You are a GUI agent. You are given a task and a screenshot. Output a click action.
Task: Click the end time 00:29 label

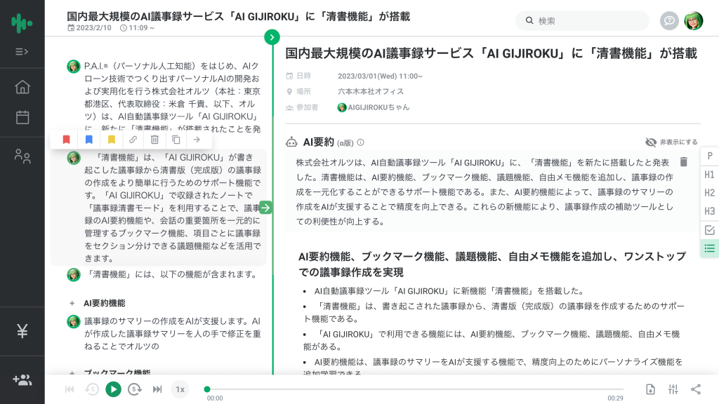615,398
